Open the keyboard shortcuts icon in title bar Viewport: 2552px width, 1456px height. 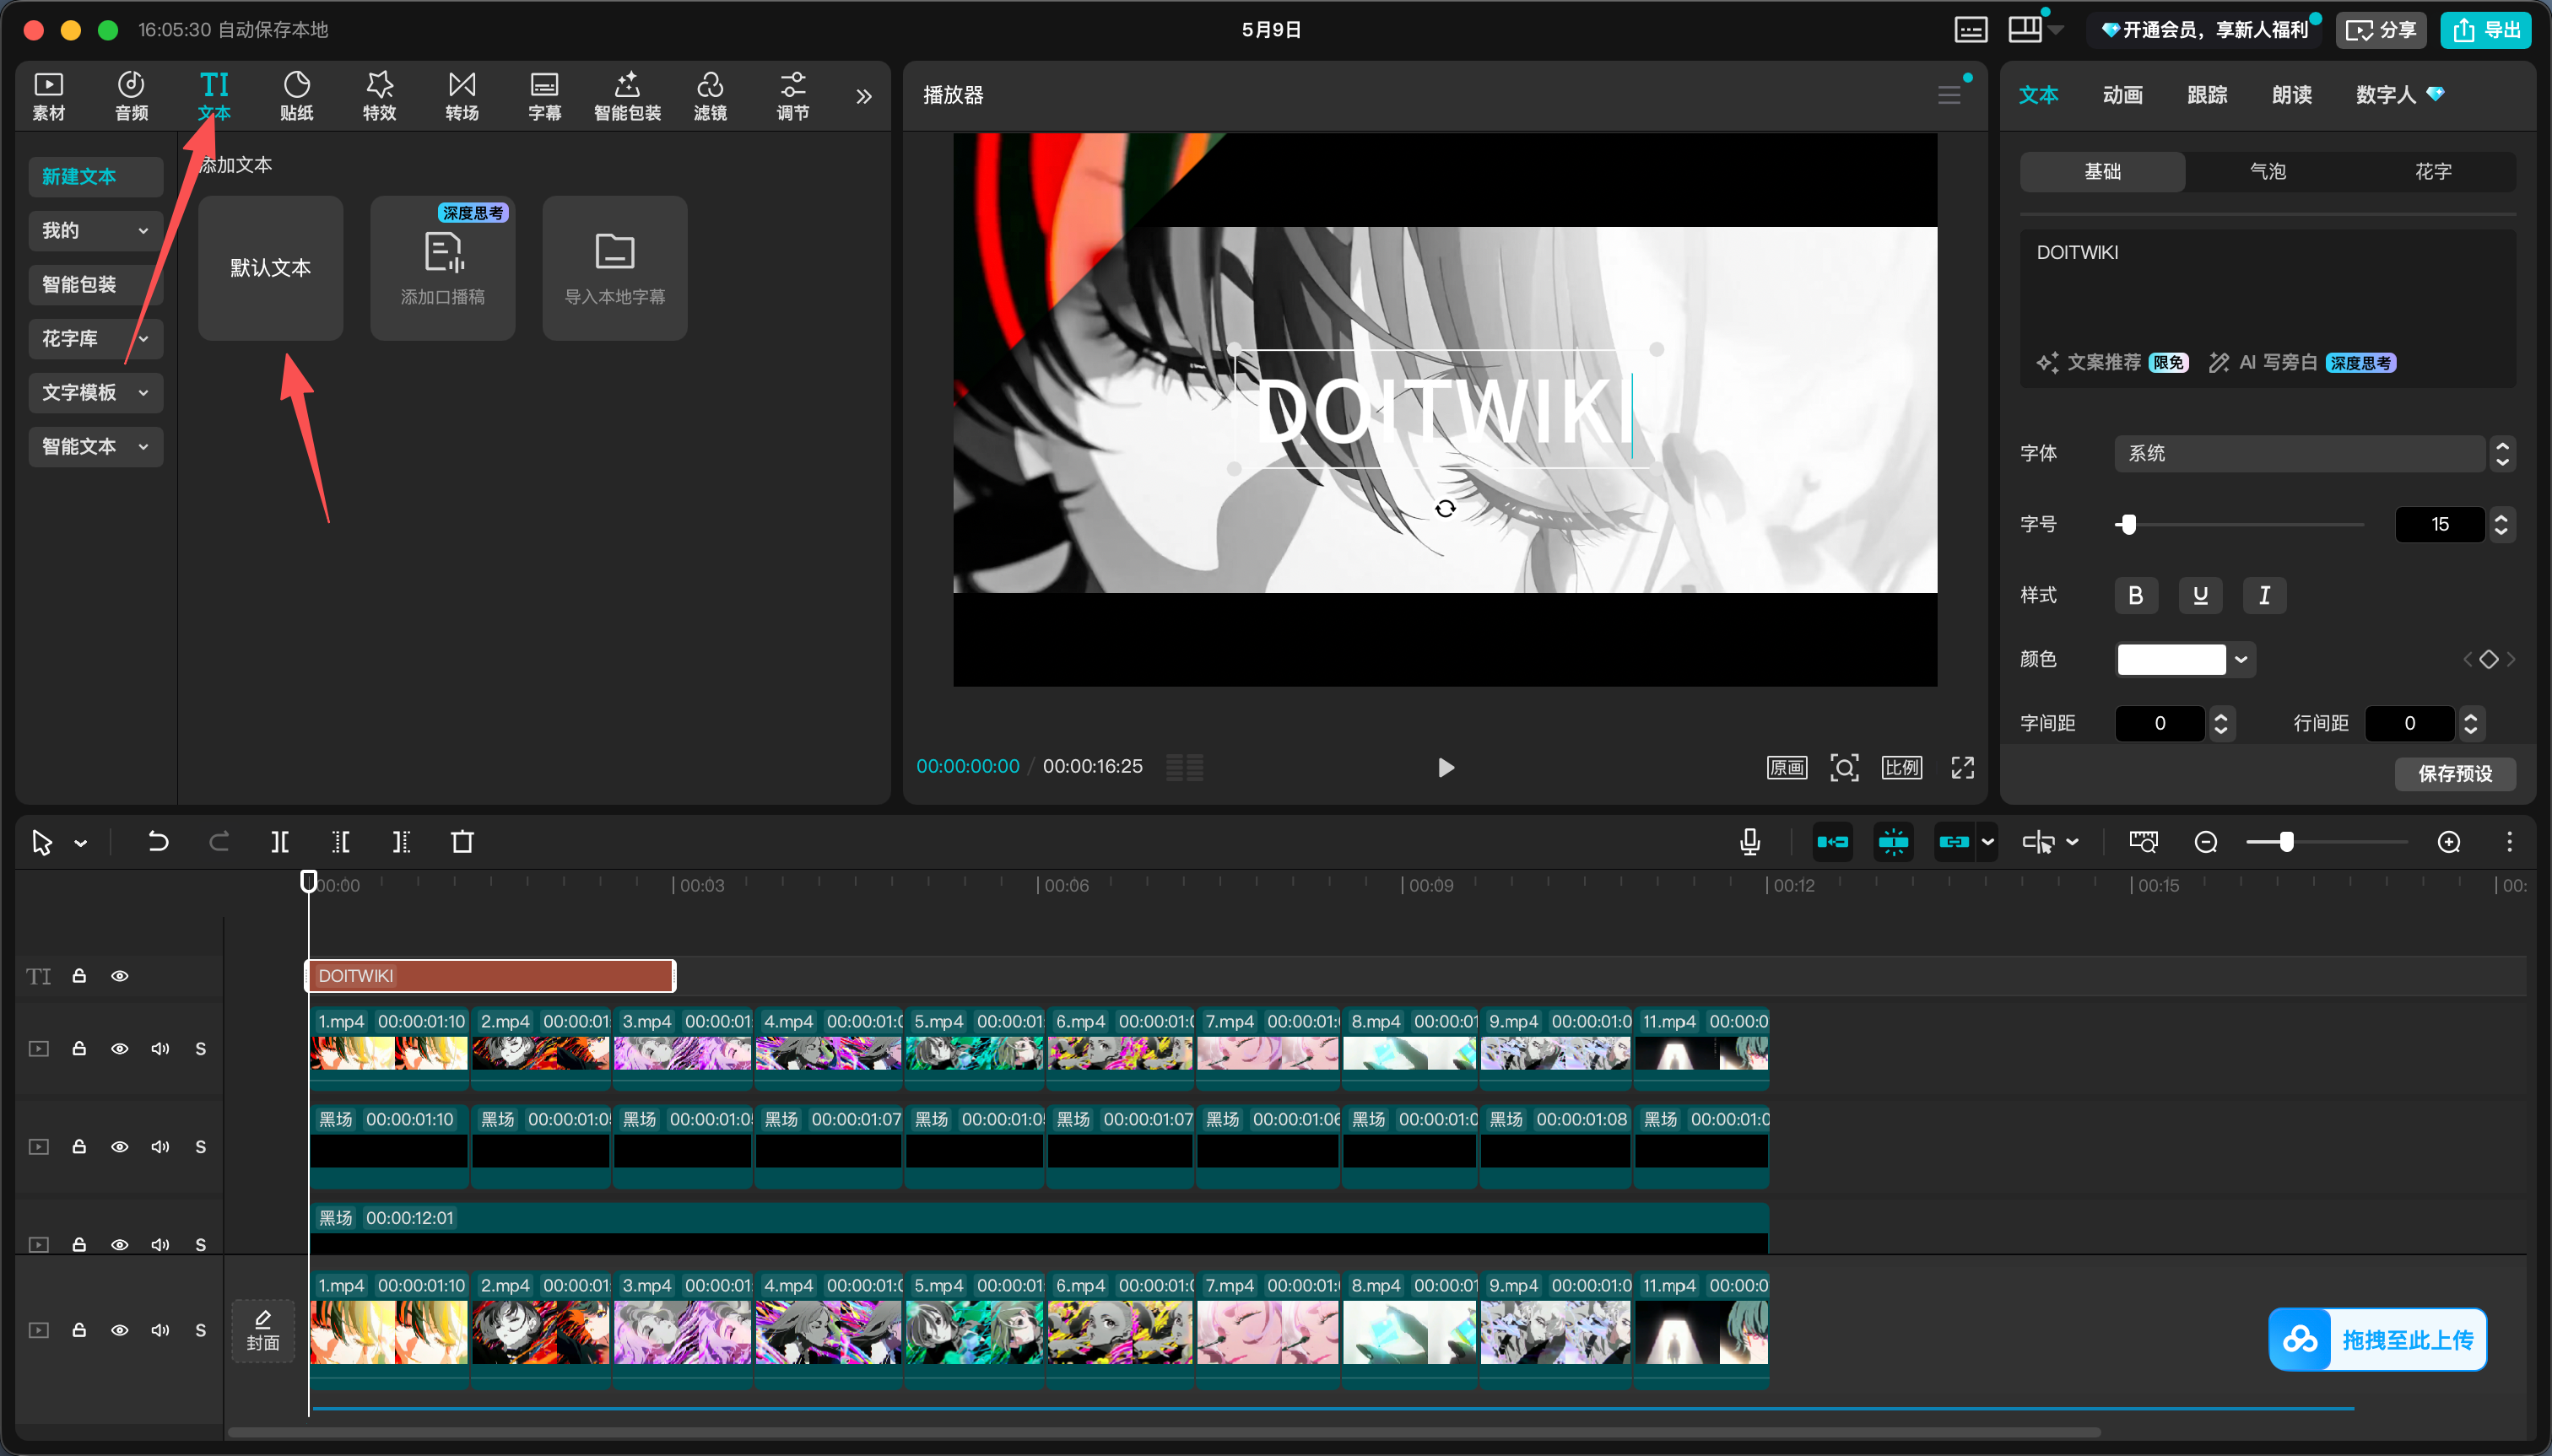pyautogui.click(x=1971, y=30)
